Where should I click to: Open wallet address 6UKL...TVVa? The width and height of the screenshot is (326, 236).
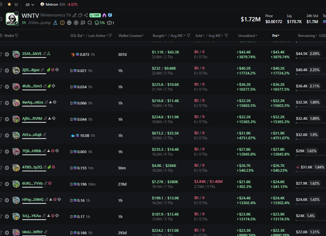(32, 183)
